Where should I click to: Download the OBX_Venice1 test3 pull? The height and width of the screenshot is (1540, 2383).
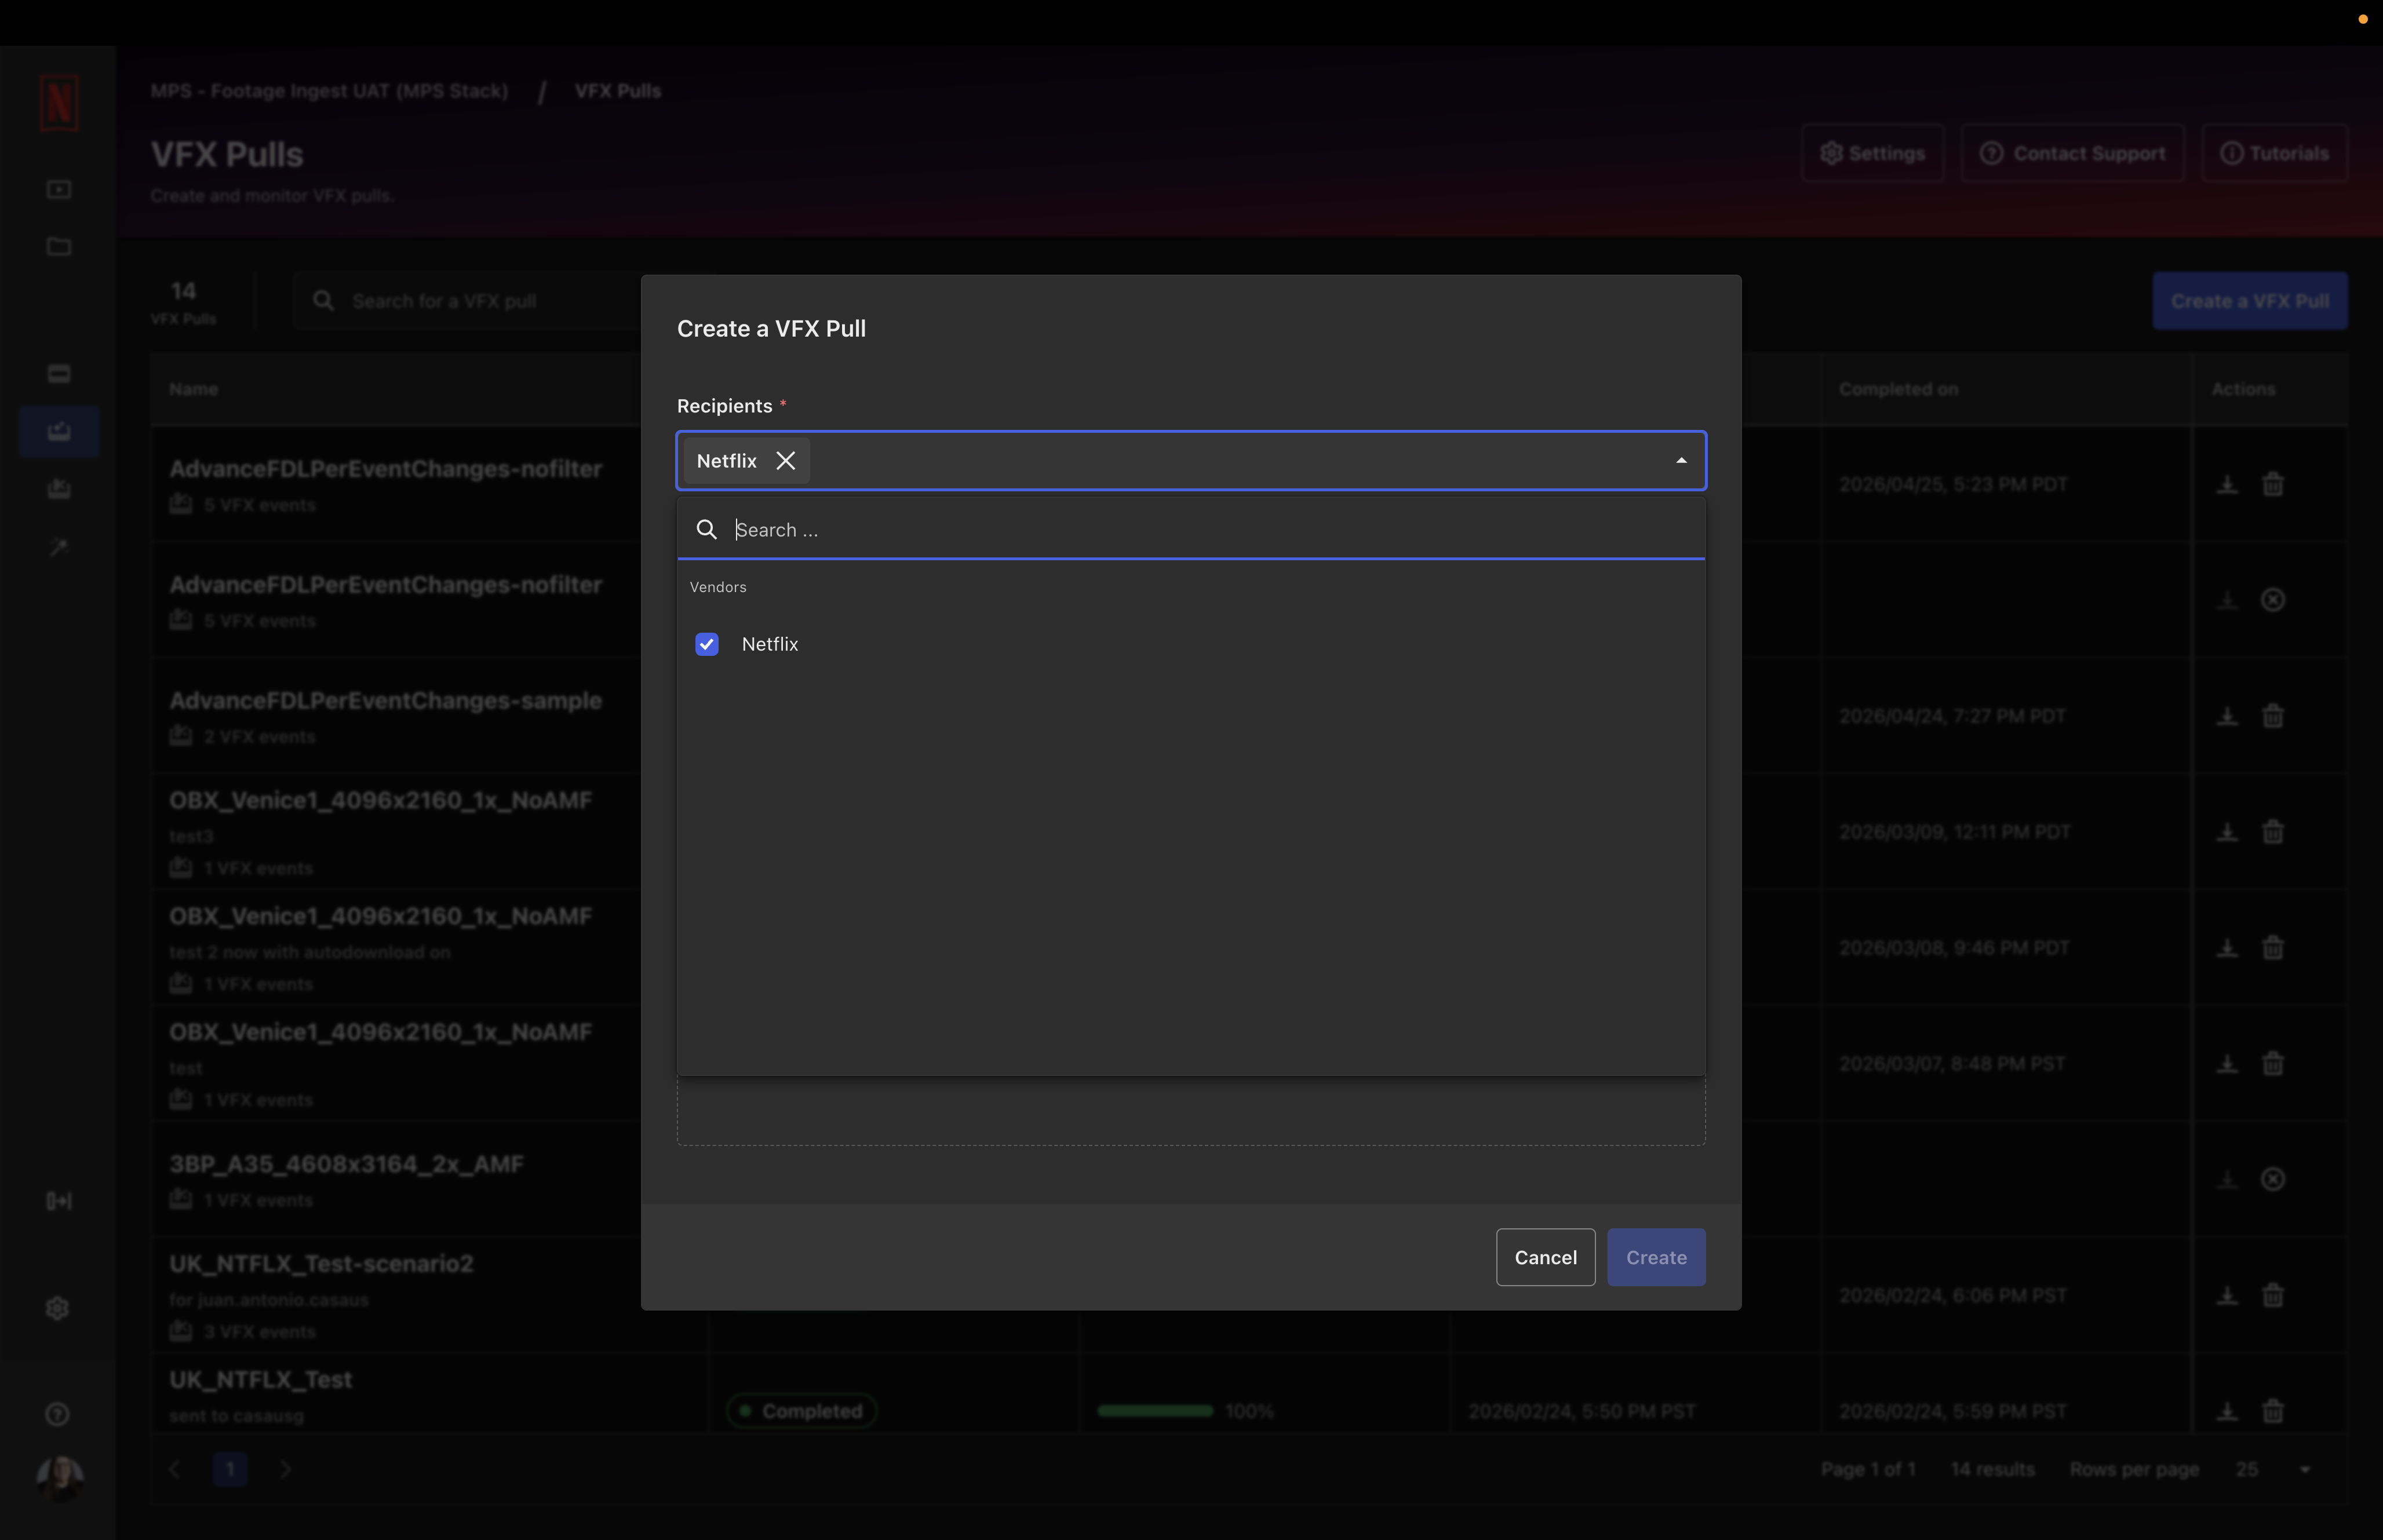pyautogui.click(x=2227, y=832)
